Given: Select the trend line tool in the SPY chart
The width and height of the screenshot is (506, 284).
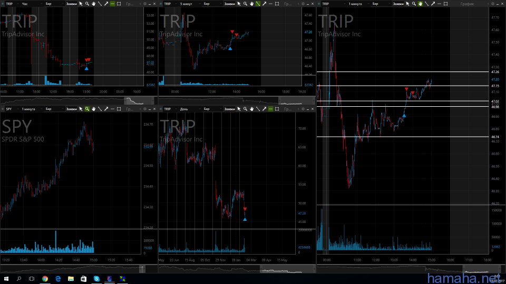Looking at the screenshot, I should [x=100, y=109].
